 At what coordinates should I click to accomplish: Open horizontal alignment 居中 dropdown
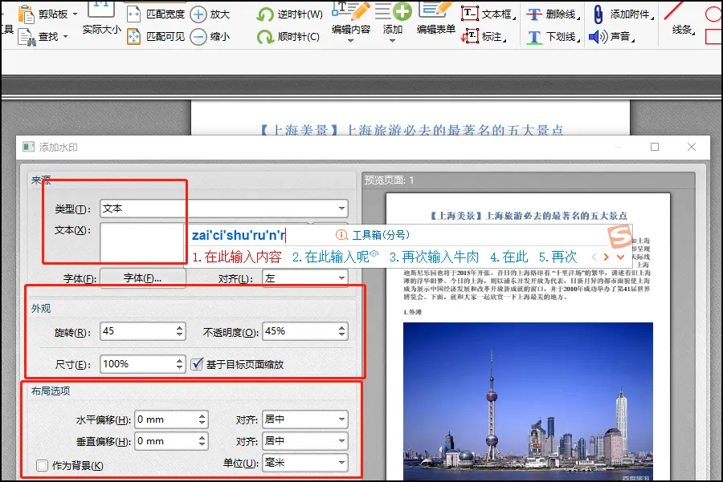(304, 419)
